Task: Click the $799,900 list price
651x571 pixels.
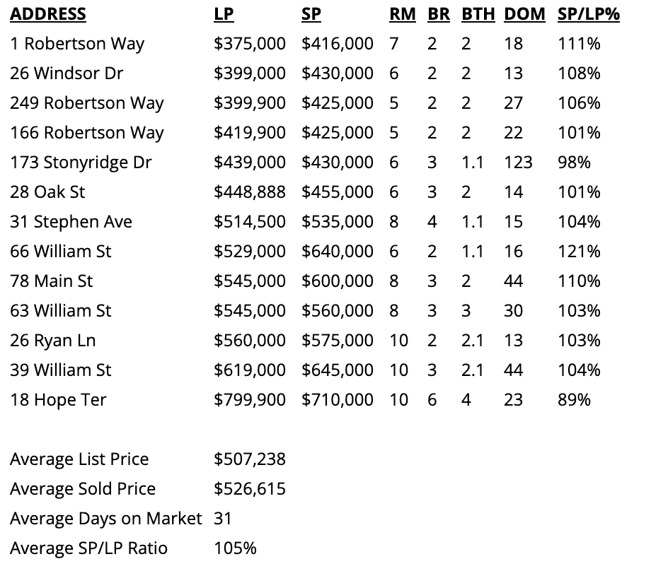Action: coord(250,400)
